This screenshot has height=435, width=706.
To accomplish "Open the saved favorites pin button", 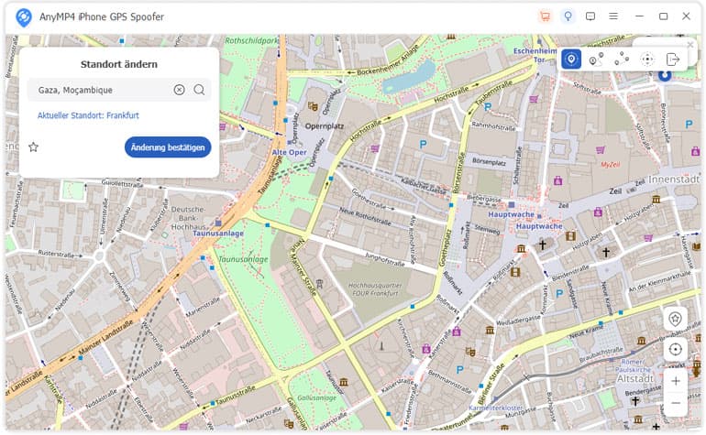I will click(675, 319).
